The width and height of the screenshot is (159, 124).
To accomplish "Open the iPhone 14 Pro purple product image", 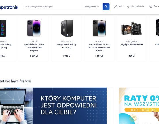I will pyautogui.click(x=34, y=28).
